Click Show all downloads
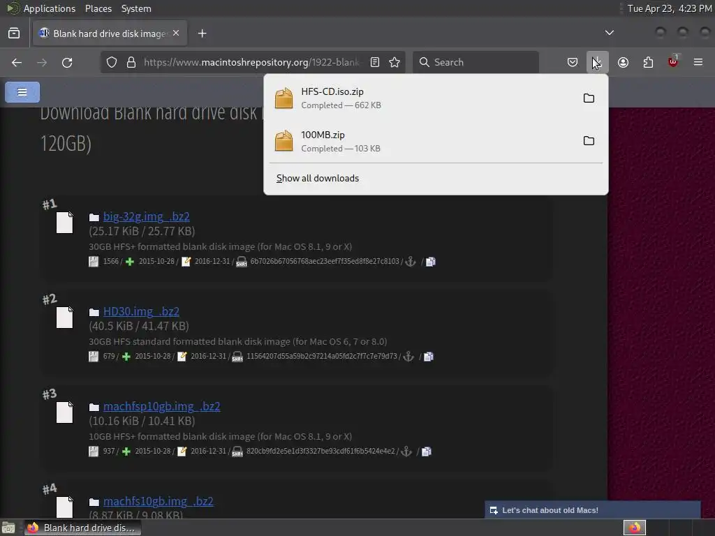715x536 pixels. coord(318,178)
